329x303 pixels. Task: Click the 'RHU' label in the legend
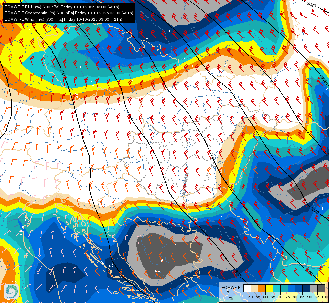click(231, 293)
